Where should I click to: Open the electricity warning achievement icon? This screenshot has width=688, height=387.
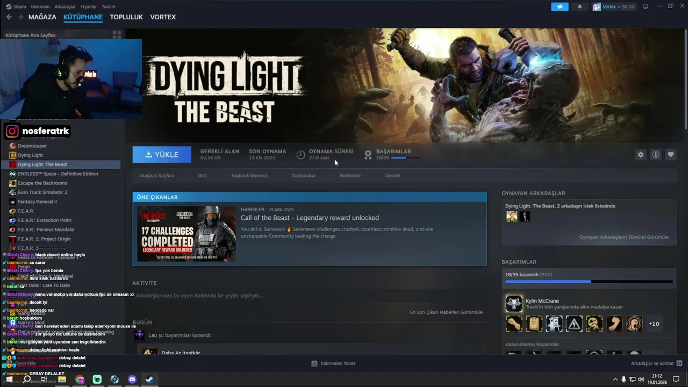574,324
